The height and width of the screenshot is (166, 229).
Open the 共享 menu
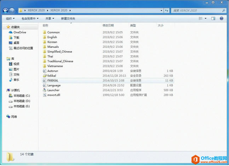click(x=50, y=18)
